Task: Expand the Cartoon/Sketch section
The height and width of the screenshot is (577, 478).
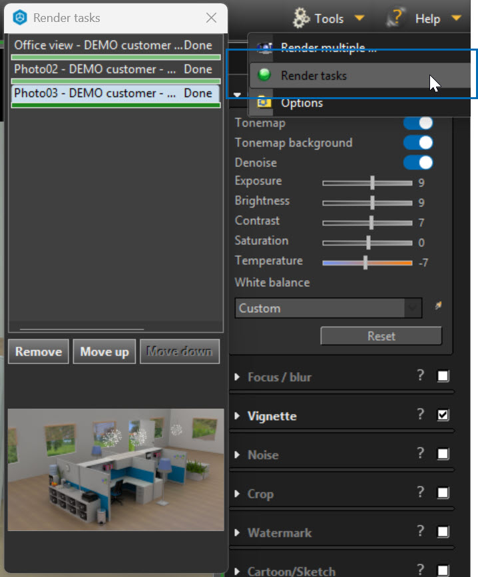Action: pos(238,571)
